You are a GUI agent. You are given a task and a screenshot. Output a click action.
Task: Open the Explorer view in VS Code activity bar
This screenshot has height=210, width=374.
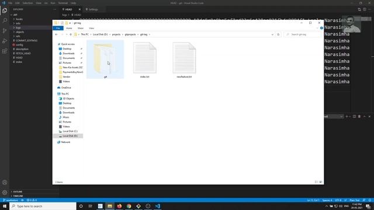point(5,10)
